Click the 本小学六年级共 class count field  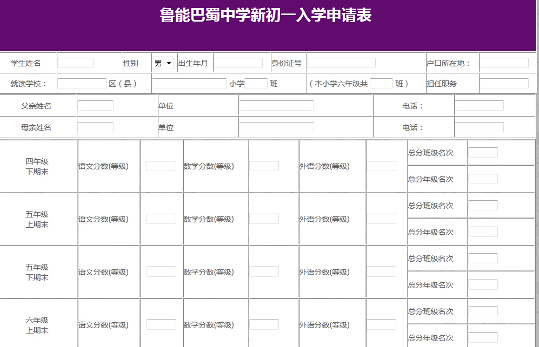tap(381, 84)
